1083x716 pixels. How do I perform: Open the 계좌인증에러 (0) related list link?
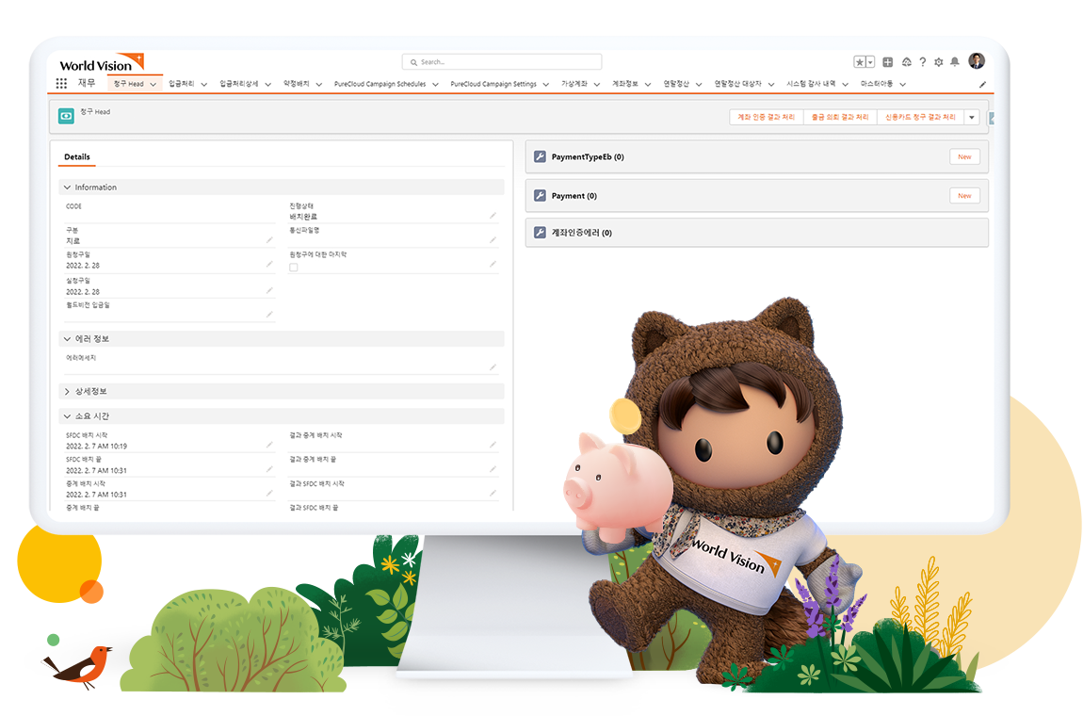[x=582, y=233]
